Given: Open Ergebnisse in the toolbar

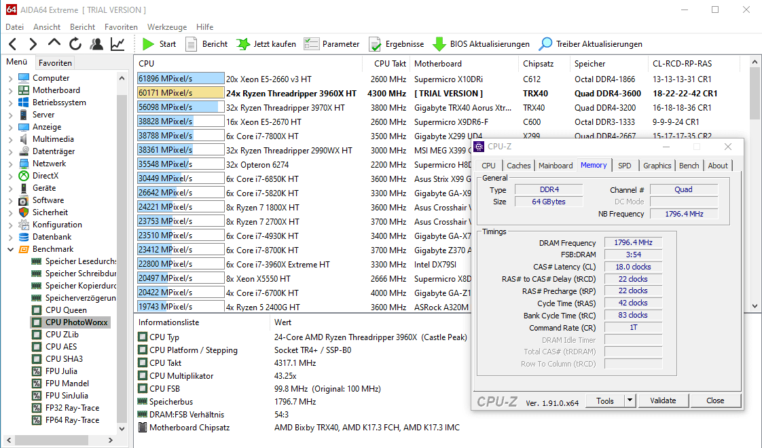Looking at the screenshot, I should 396,44.
